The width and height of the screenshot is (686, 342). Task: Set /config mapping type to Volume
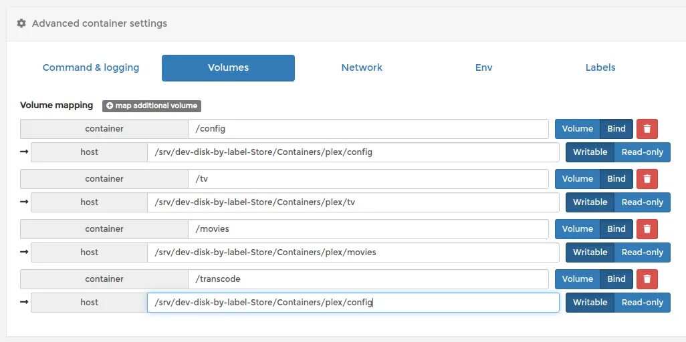point(577,129)
